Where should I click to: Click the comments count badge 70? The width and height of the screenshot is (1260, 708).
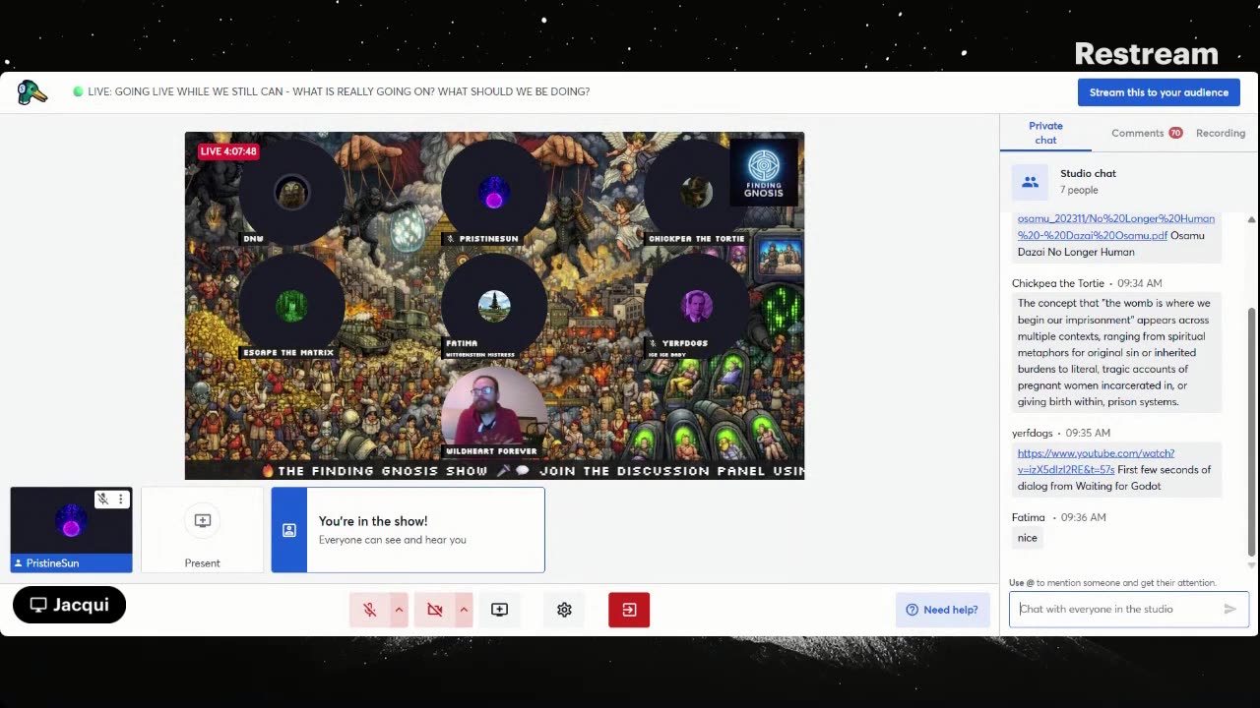[1175, 133]
